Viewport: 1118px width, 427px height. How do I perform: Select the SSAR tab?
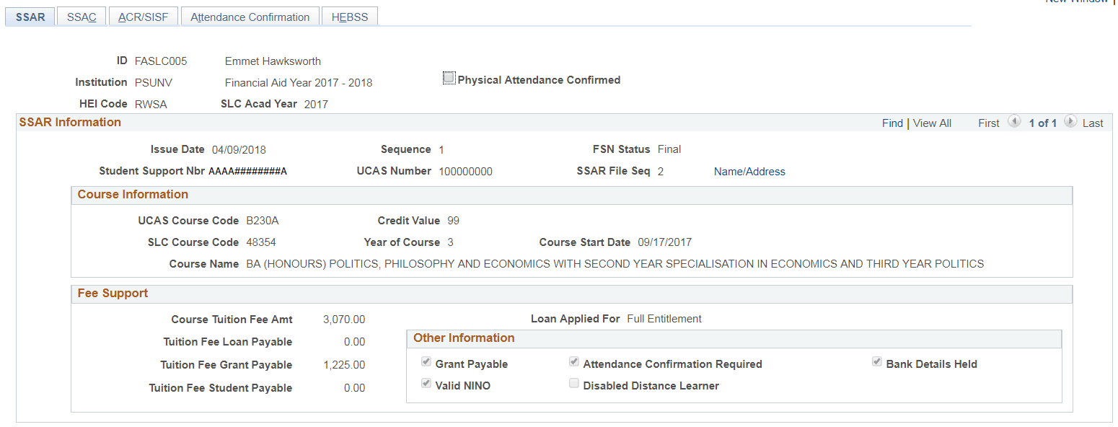point(30,16)
